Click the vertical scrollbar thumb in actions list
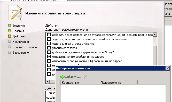 click(x=155, y=55)
